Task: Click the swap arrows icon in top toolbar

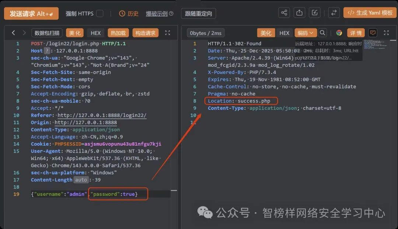Action: (334, 12)
